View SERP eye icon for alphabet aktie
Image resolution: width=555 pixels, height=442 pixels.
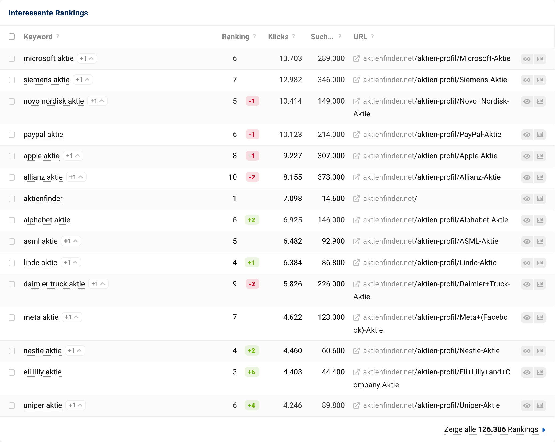point(527,220)
